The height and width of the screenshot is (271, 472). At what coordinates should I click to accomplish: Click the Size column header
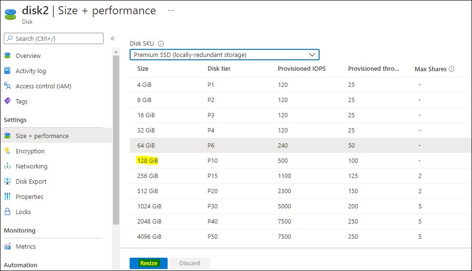pos(142,68)
